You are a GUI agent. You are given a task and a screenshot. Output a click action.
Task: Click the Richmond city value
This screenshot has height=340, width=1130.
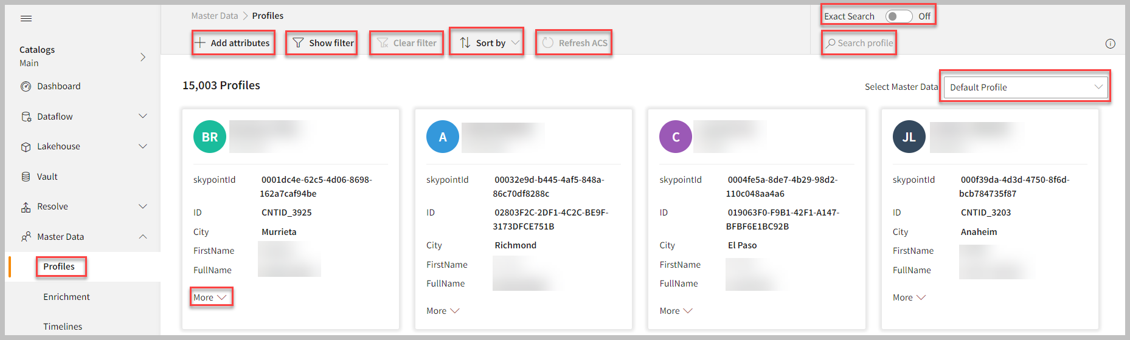515,245
